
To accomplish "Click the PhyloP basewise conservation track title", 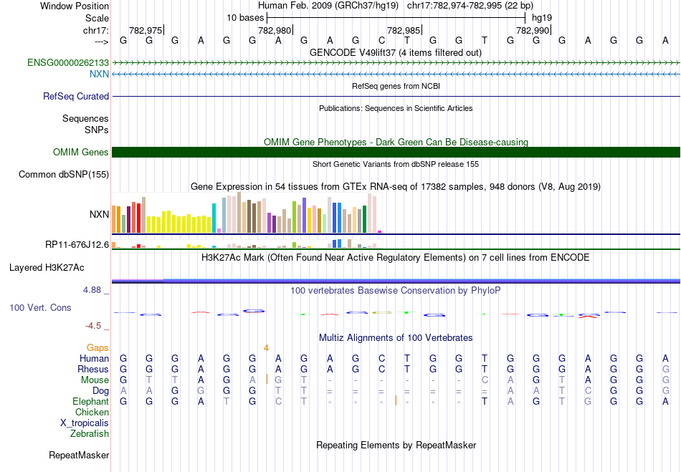I will [x=396, y=290].
